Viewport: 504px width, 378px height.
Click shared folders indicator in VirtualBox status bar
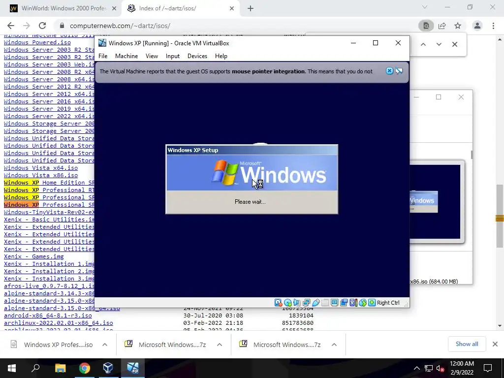325,303
